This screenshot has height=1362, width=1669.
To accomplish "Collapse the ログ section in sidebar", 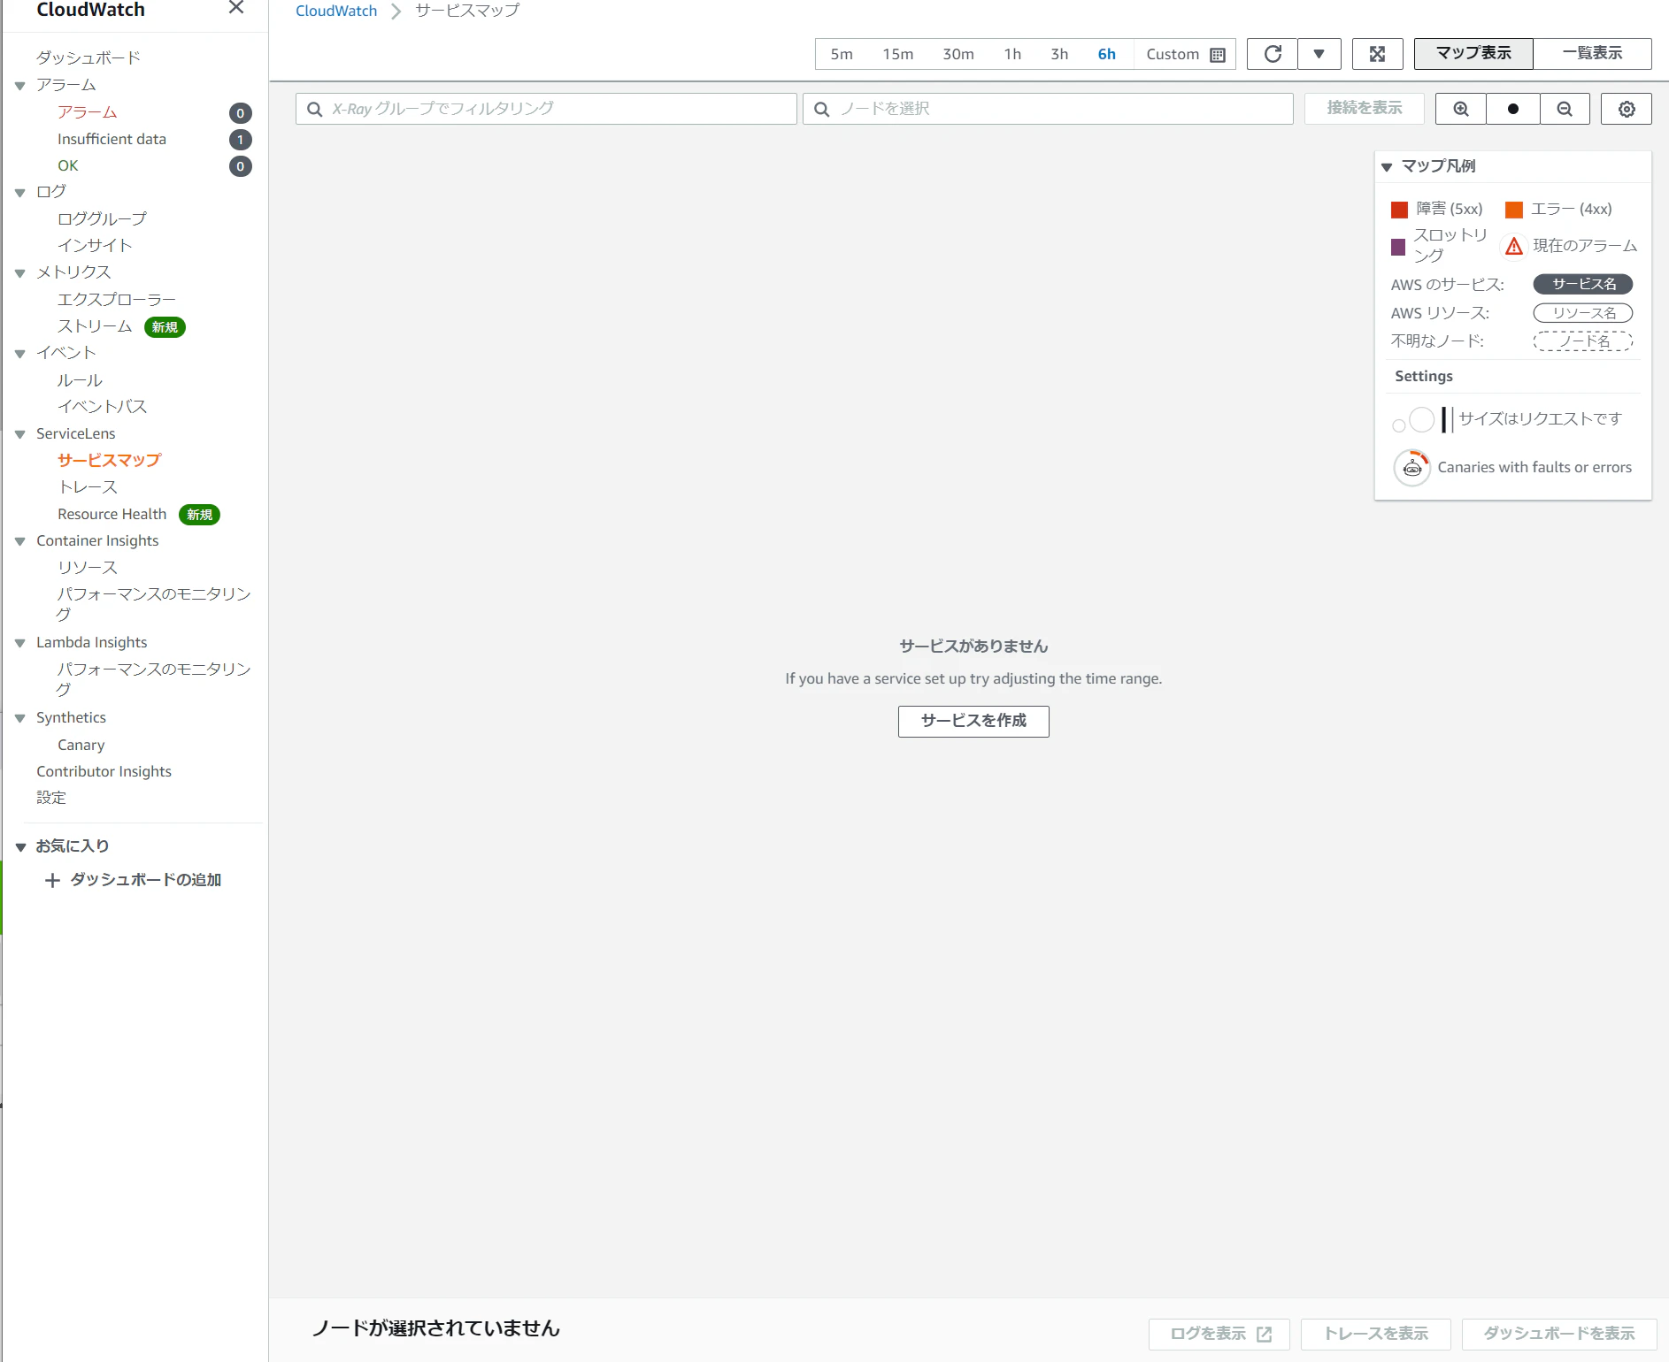I will [20, 192].
